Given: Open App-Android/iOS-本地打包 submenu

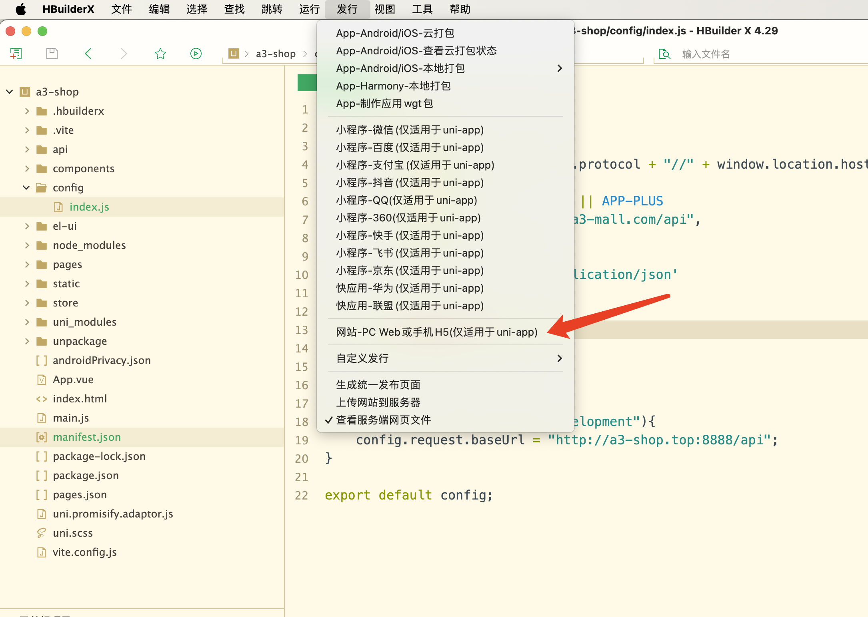Looking at the screenshot, I should tap(446, 68).
